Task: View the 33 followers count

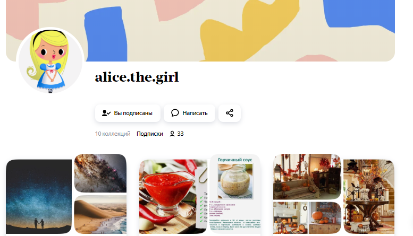Action: coord(180,134)
